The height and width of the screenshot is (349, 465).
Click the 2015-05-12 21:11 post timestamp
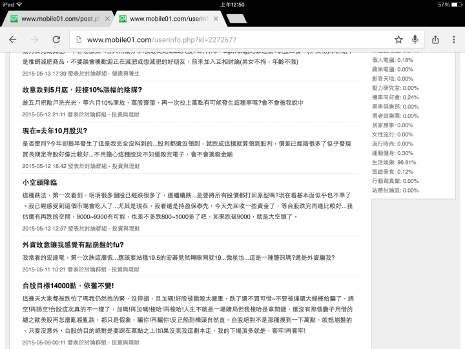click(x=44, y=114)
